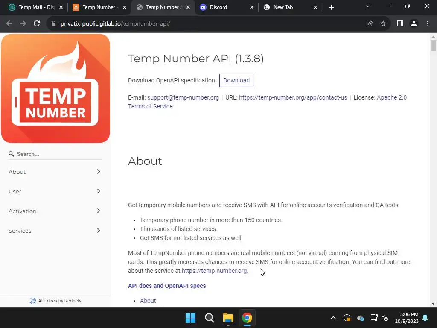
Task: Open the tab search down arrow
Action: [368, 6]
